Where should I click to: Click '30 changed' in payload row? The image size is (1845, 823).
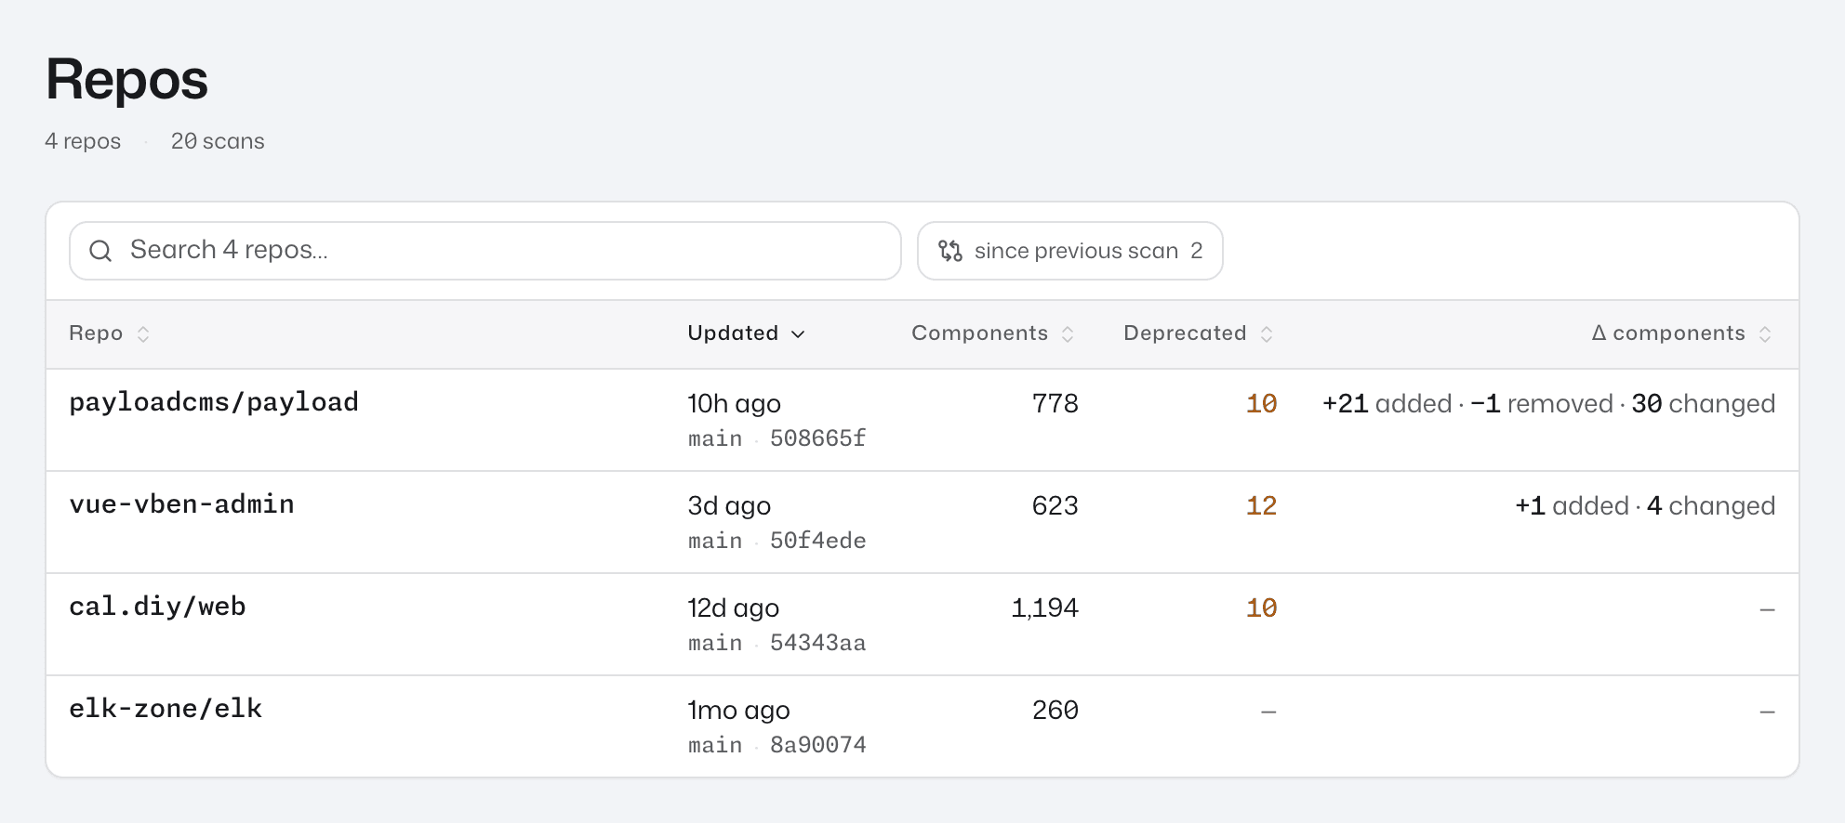click(x=1704, y=403)
